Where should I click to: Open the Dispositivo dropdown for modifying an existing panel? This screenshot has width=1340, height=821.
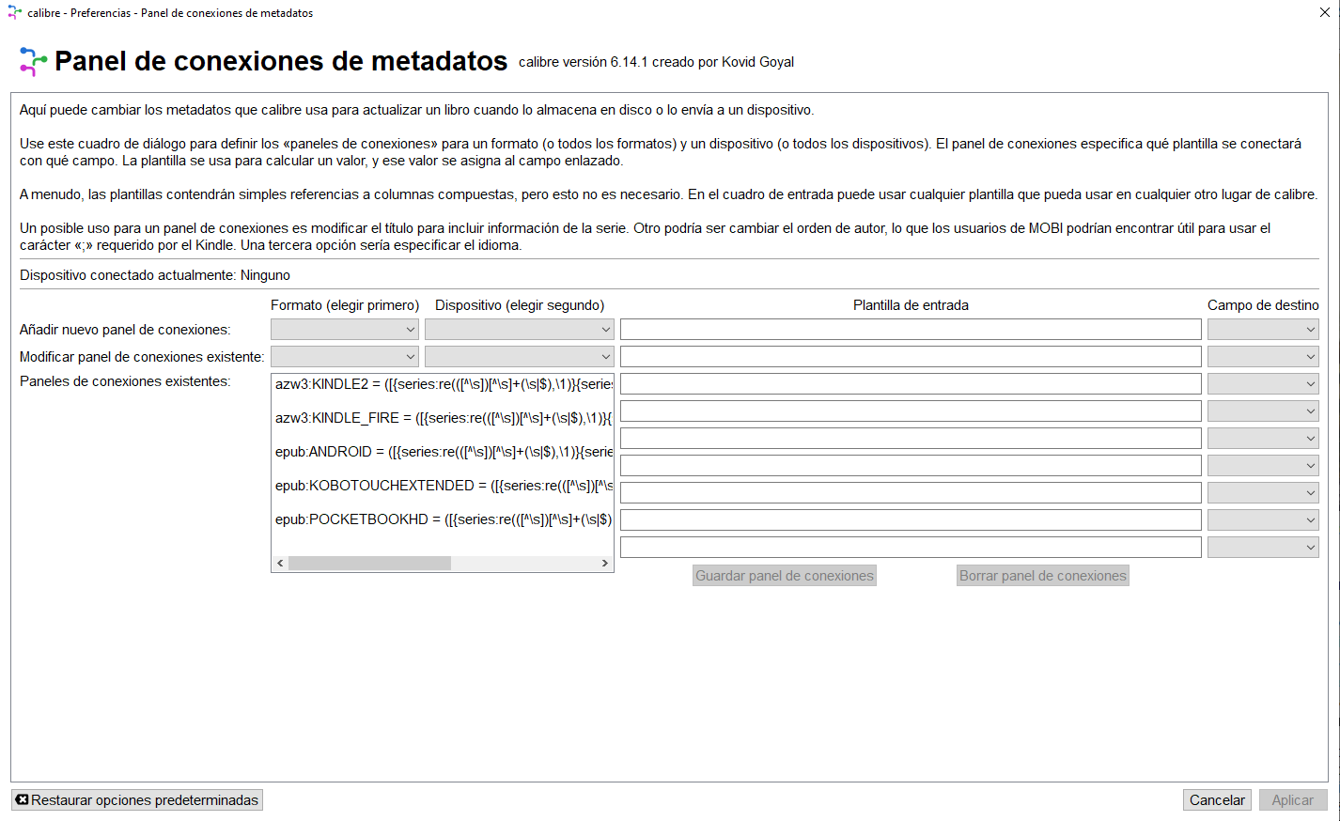point(519,357)
